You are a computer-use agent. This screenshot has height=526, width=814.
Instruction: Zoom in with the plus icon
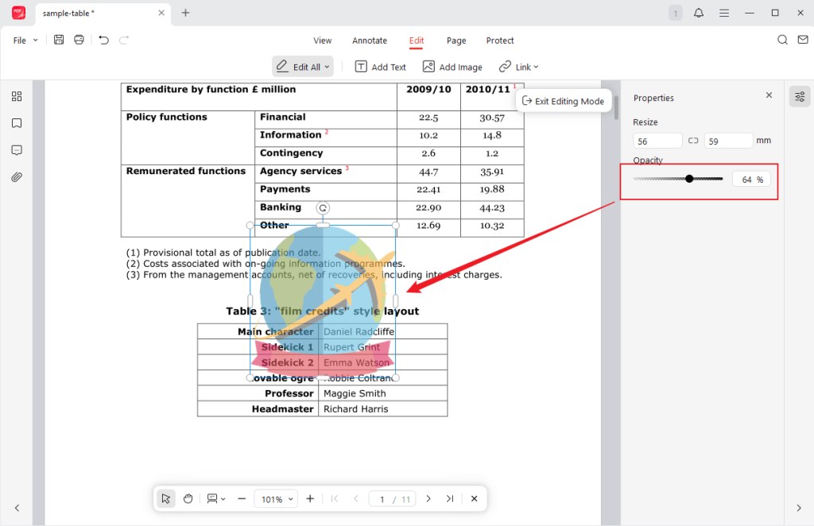point(310,498)
